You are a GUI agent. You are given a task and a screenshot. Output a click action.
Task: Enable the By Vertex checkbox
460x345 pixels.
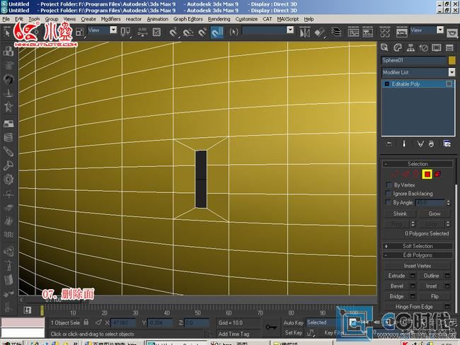pos(389,185)
